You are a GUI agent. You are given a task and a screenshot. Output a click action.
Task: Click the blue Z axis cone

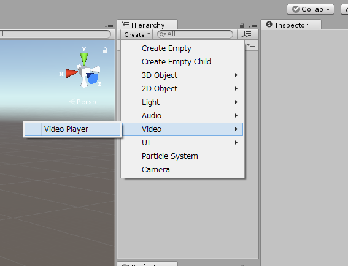tap(92, 78)
